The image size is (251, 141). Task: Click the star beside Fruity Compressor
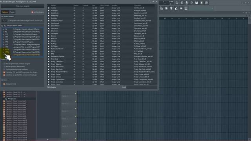[49, 80]
